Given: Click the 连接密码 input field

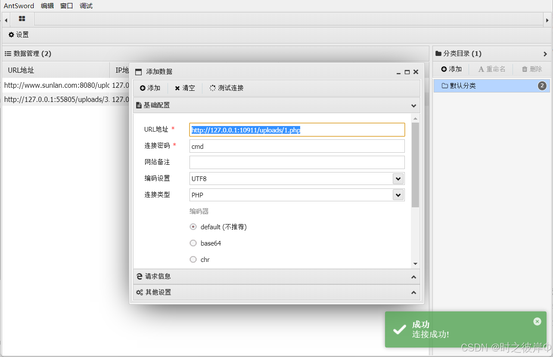Looking at the screenshot, I should [297, 146].
